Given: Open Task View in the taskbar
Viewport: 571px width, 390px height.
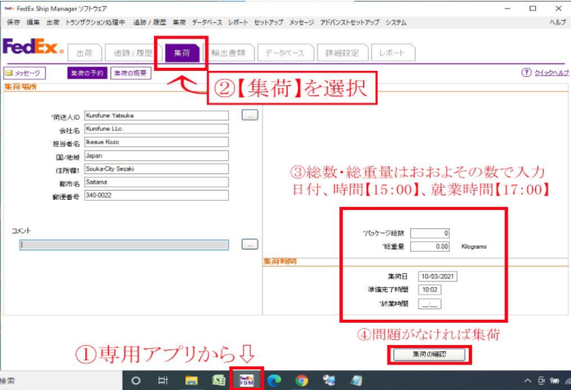Looking at the screenshot, I should [x=163, y=381].
